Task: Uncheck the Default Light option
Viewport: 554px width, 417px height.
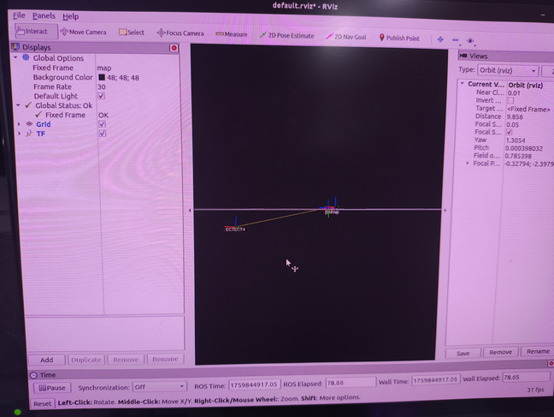Action: (101, 96)
